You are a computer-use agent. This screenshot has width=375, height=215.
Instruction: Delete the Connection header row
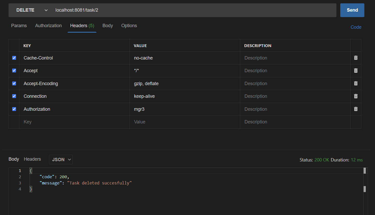(x=356, y=96)
